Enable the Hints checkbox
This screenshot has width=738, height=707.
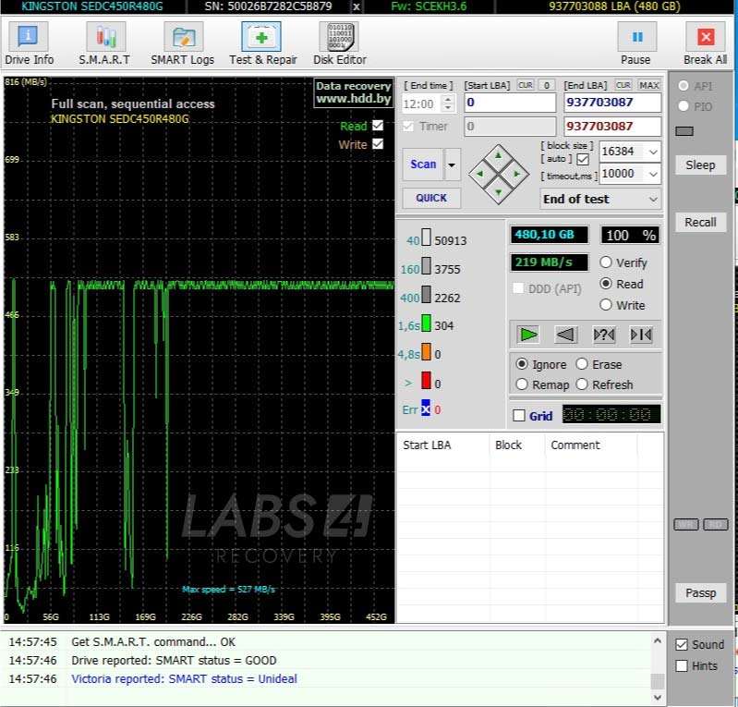pyautogui.click(x=682, y=665)
